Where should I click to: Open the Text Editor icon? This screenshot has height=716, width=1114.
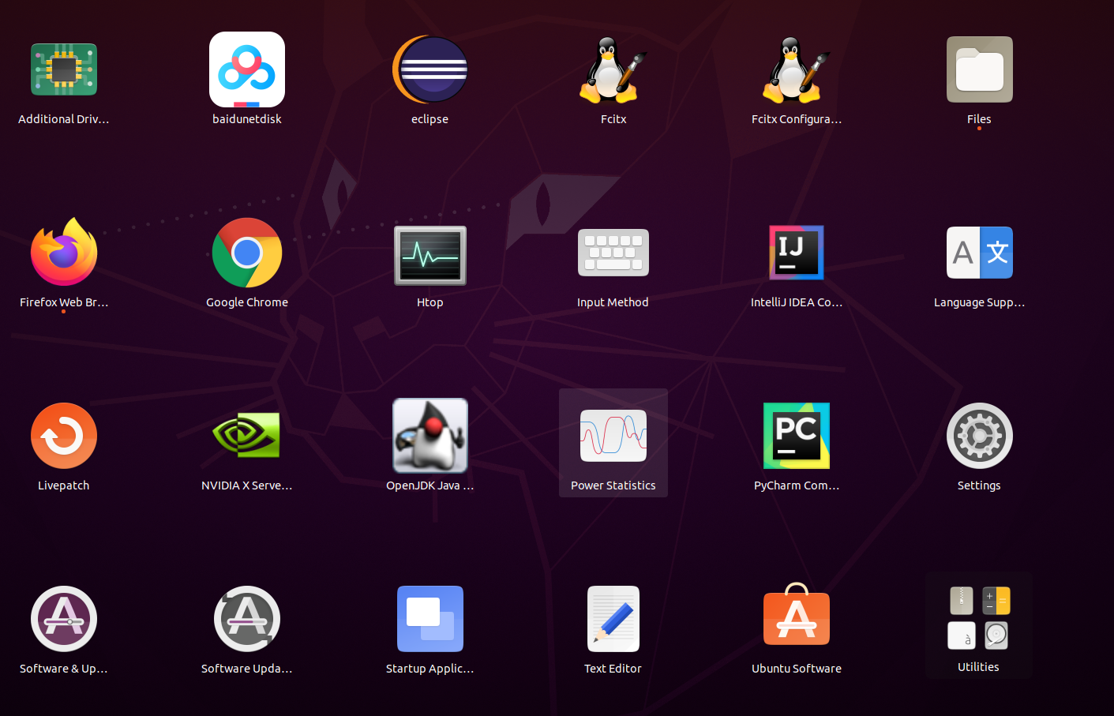[613, 619]
